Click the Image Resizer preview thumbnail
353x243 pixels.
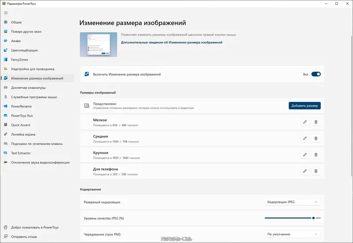pos(98,45)
